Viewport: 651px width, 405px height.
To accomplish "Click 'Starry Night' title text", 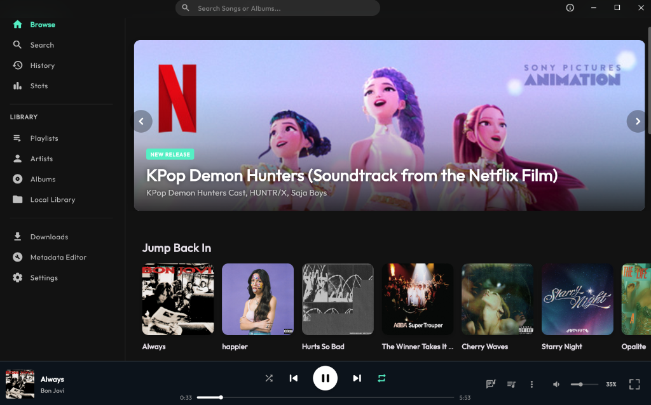I will [x=562, y=347].
